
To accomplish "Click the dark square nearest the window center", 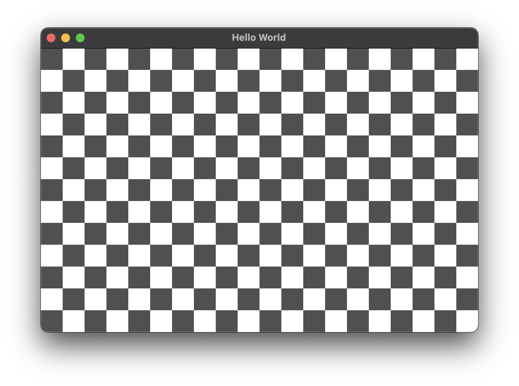I will pos(271,190).
